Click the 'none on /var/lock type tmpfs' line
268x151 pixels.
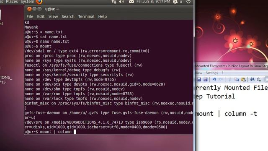[x=84, y=99]
